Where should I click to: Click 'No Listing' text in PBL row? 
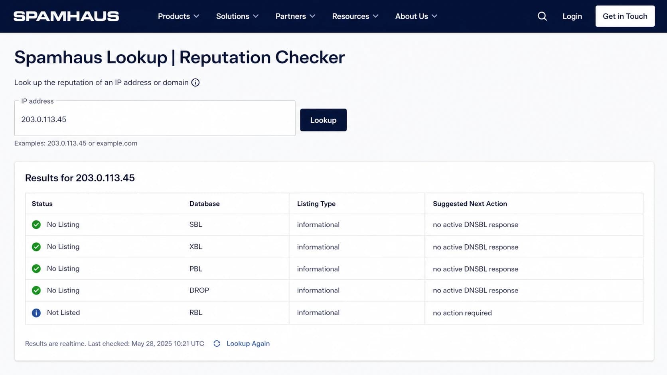coord(63,269)
